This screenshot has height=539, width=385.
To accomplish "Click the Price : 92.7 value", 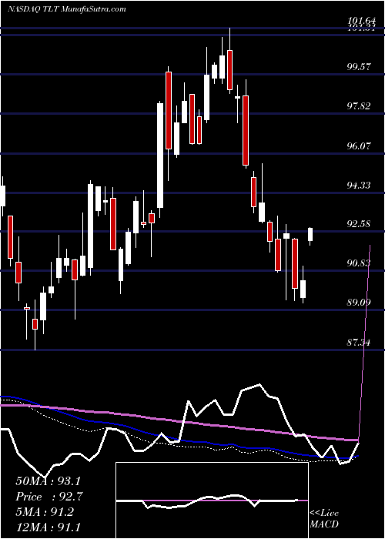I will tap(50, 497).
